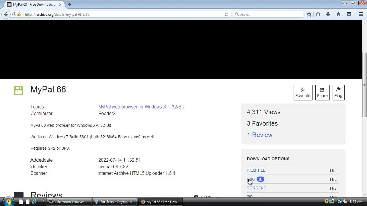Open the MyPal web browser topic link
This screenshot has width=367, height=206.
point(141,107)
